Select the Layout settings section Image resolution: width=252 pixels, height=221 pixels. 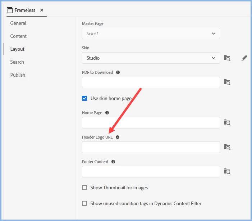[x=17, y=49]
